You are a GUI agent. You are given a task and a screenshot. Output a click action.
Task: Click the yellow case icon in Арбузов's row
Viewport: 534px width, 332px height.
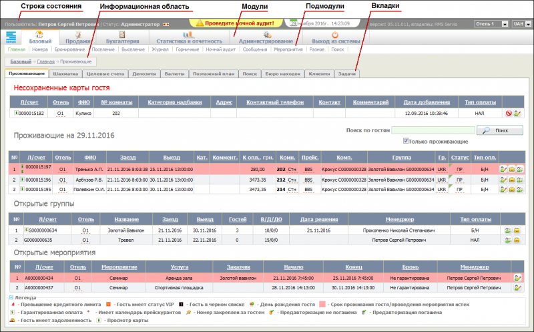pos(511,180)
